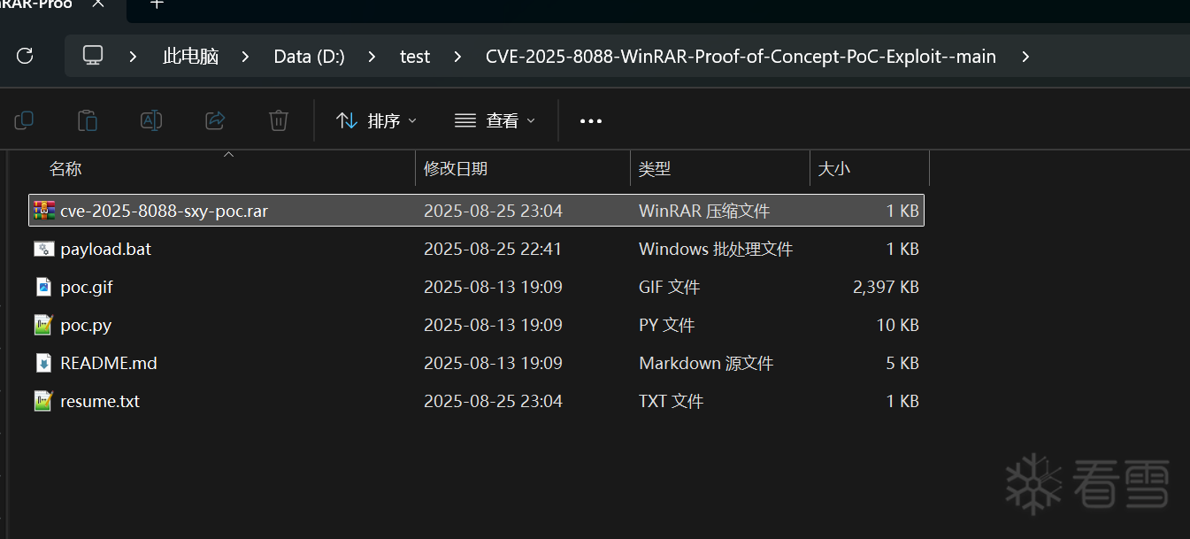
Task: Open a new tab with the plus button
Action: tap(157, 4)
